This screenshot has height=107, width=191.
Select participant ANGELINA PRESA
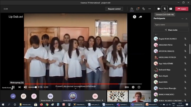[170, 45]
